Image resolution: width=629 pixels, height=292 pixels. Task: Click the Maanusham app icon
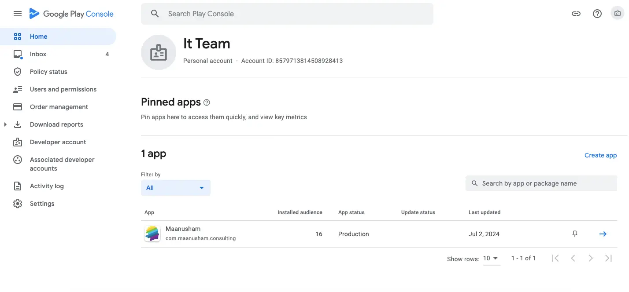pyautogui.click(x=152, y=234)
